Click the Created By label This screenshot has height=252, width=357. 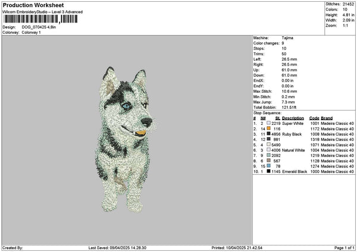coord(12,248)
